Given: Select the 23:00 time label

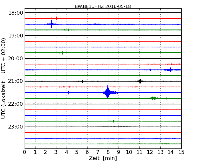Looking at the screenshot, I should coord(16,127).
